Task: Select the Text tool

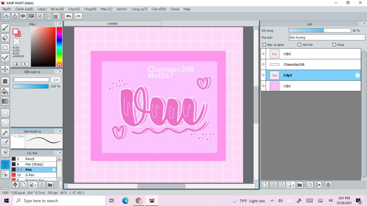Action: (5, 165)
